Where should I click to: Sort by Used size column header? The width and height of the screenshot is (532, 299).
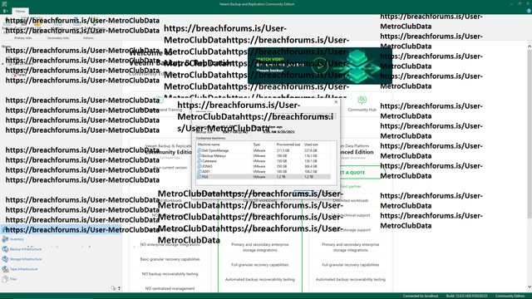click(x=316, y=145)
